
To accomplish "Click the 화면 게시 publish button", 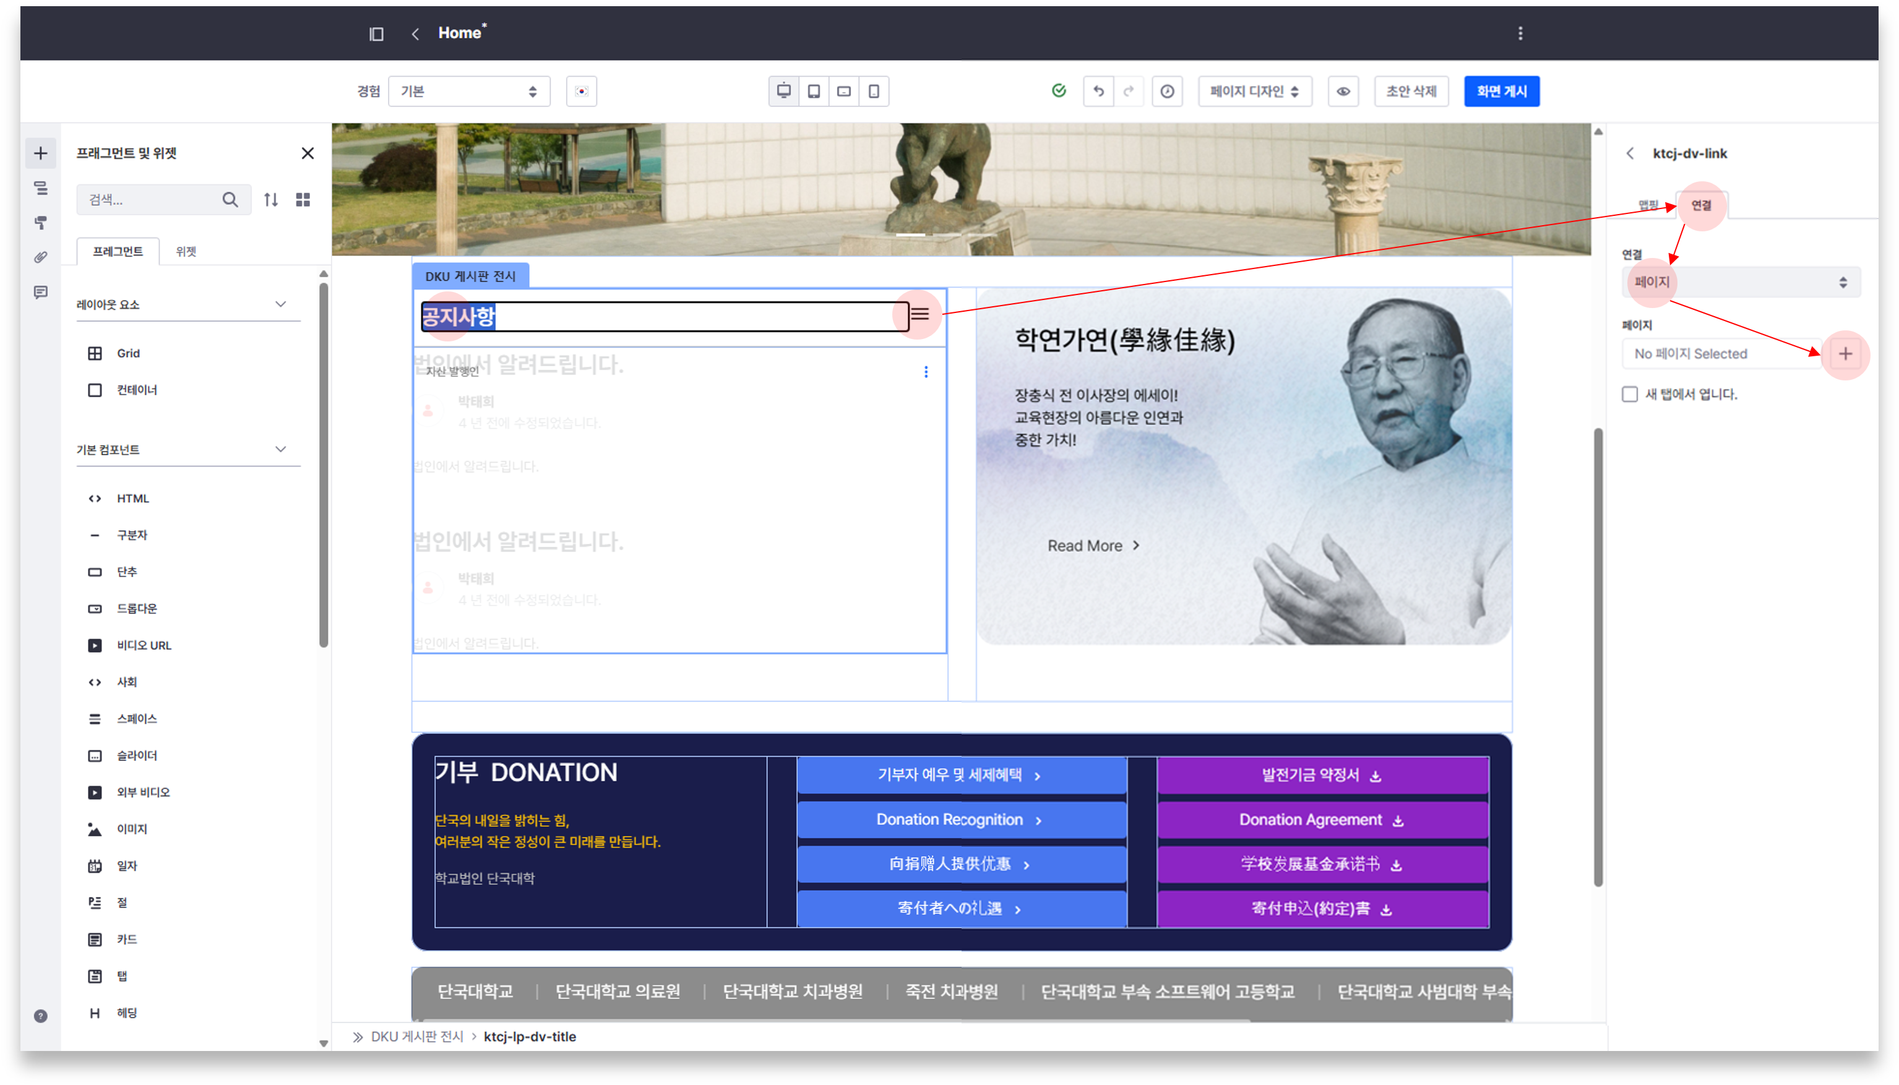I will coord(1501,91).
